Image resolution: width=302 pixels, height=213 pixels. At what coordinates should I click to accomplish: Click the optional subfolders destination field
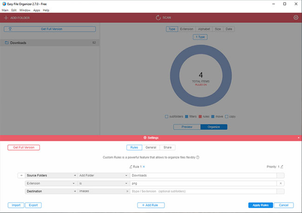point(204,191)
